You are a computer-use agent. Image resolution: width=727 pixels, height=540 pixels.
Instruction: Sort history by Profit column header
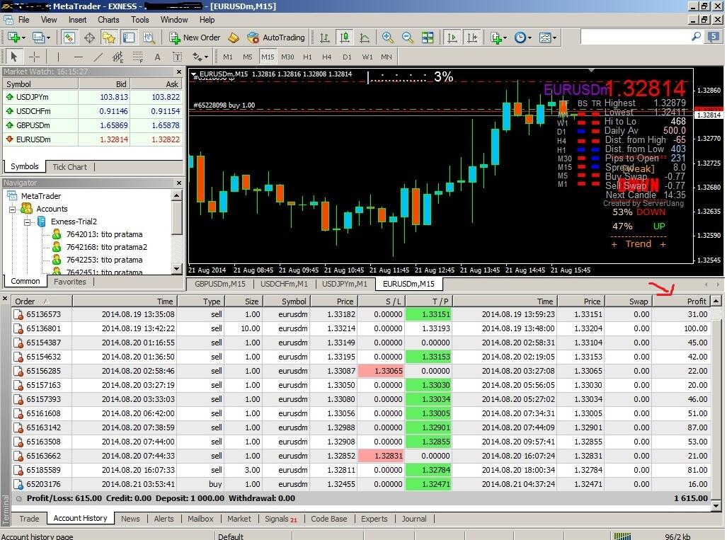[x=681, y=301]
